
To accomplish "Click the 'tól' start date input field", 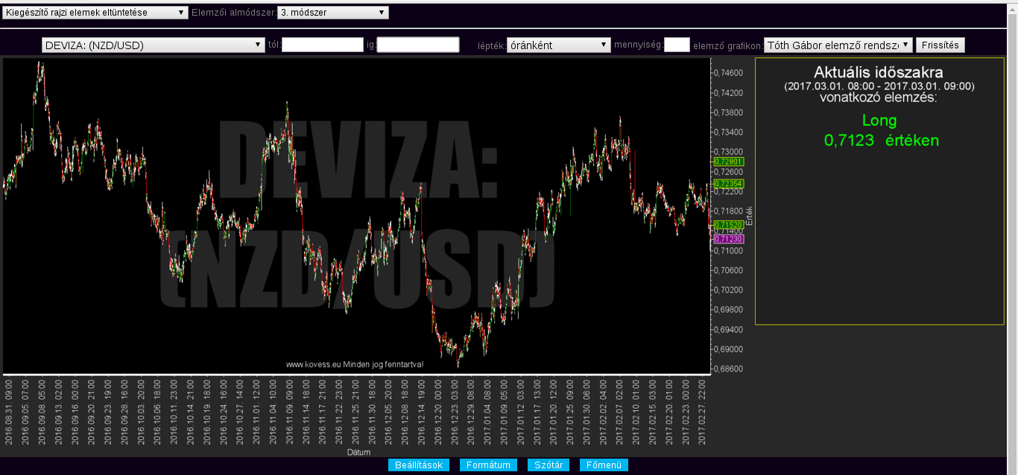I will click(x=323, y=45).
